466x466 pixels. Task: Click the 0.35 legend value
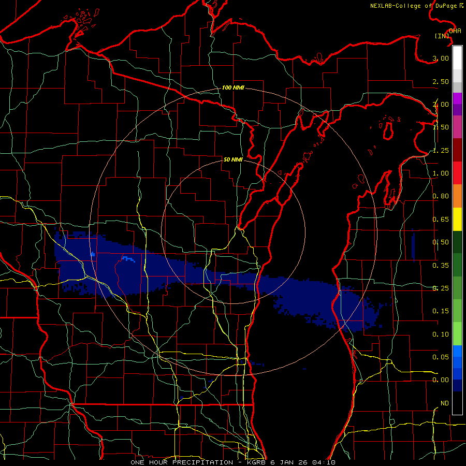tap(441, 266)
